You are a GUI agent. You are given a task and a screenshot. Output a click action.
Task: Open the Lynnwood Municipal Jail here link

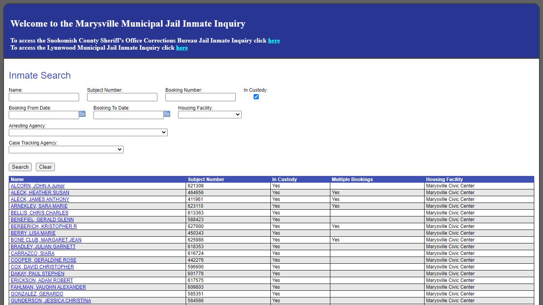tap(182, 48)
